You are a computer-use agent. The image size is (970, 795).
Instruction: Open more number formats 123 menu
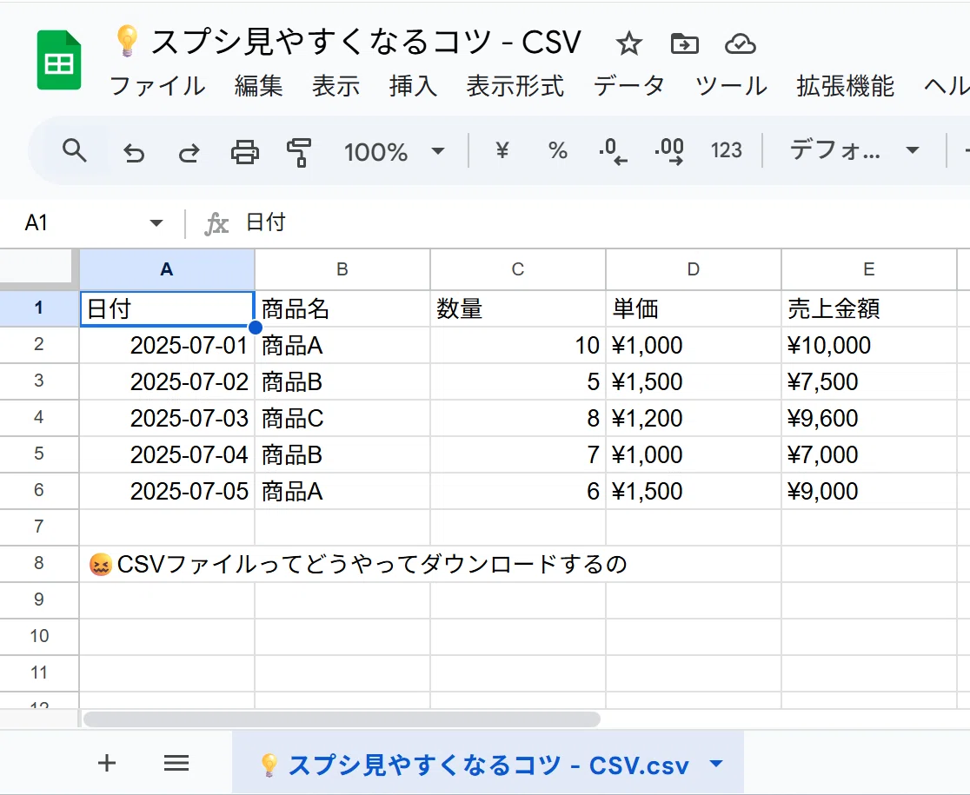point(726,150)
